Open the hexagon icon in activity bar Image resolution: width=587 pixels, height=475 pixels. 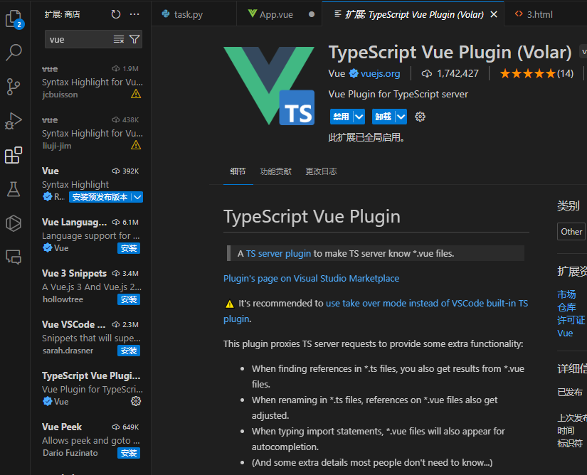[14, 223]
